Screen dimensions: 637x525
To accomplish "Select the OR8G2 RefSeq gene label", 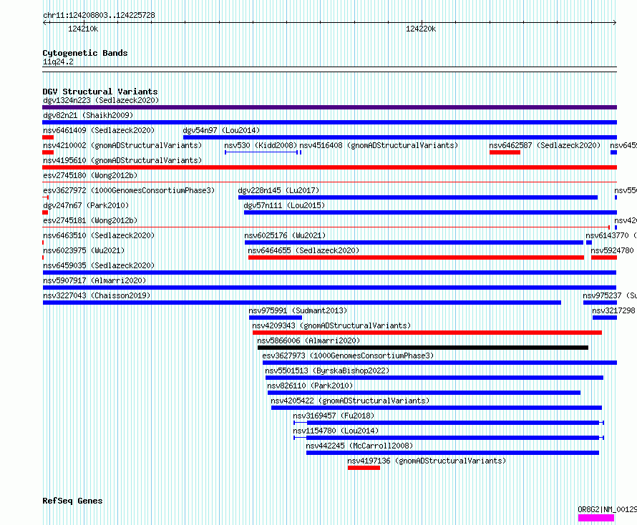I will point(608,509).
